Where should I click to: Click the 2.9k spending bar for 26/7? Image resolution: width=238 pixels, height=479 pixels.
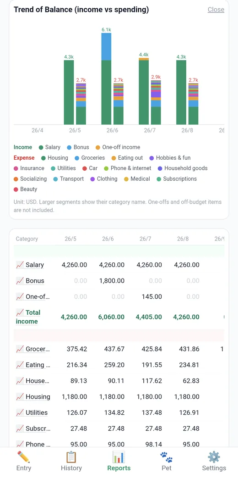(x=156, y=102)
